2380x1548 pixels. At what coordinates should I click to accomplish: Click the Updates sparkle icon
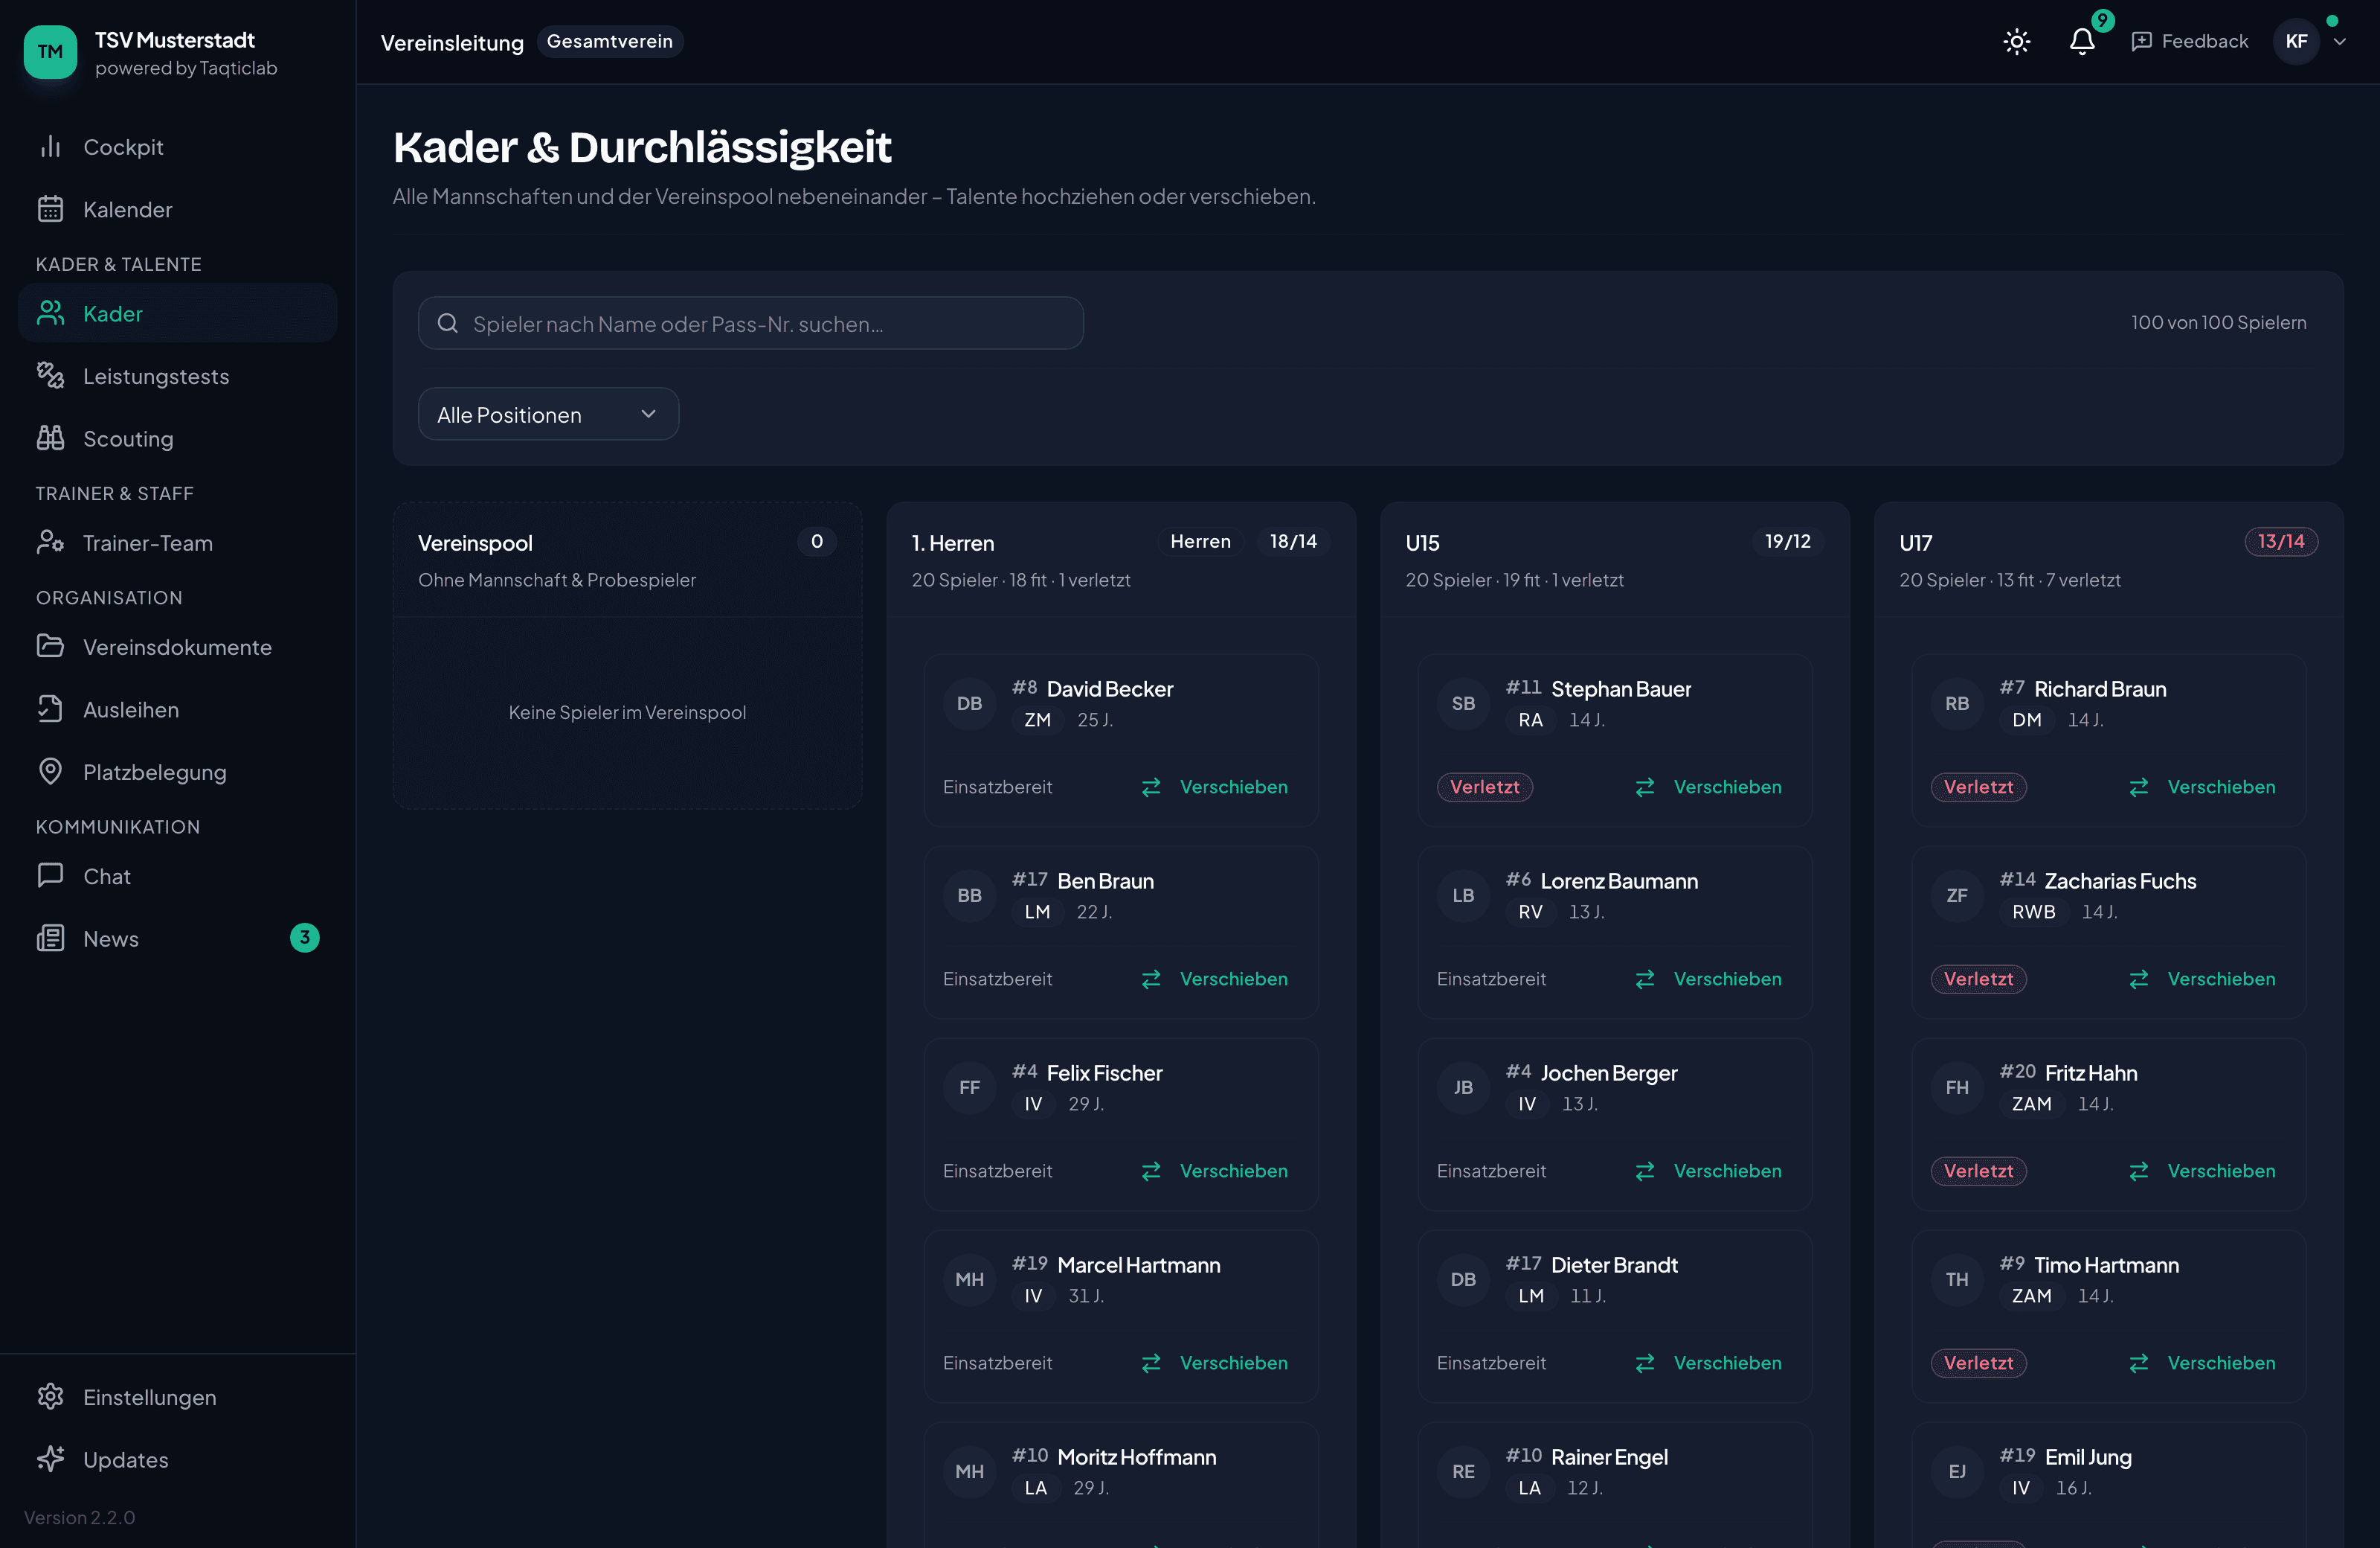click(50, 1459)
